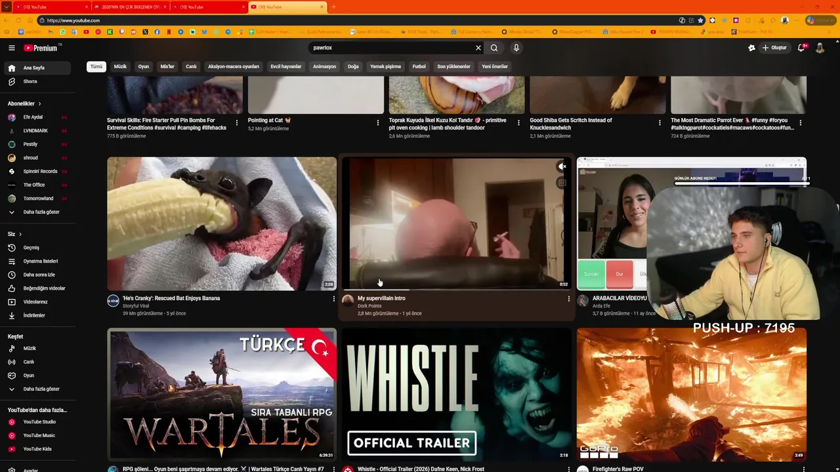
Task: Play the Rescued Bat Enjoys Banana thumbnail
Action: point(222,224)
